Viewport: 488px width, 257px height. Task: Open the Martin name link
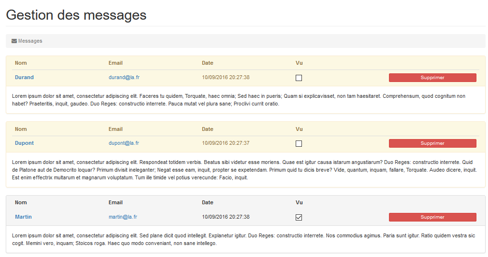[24, 217]
